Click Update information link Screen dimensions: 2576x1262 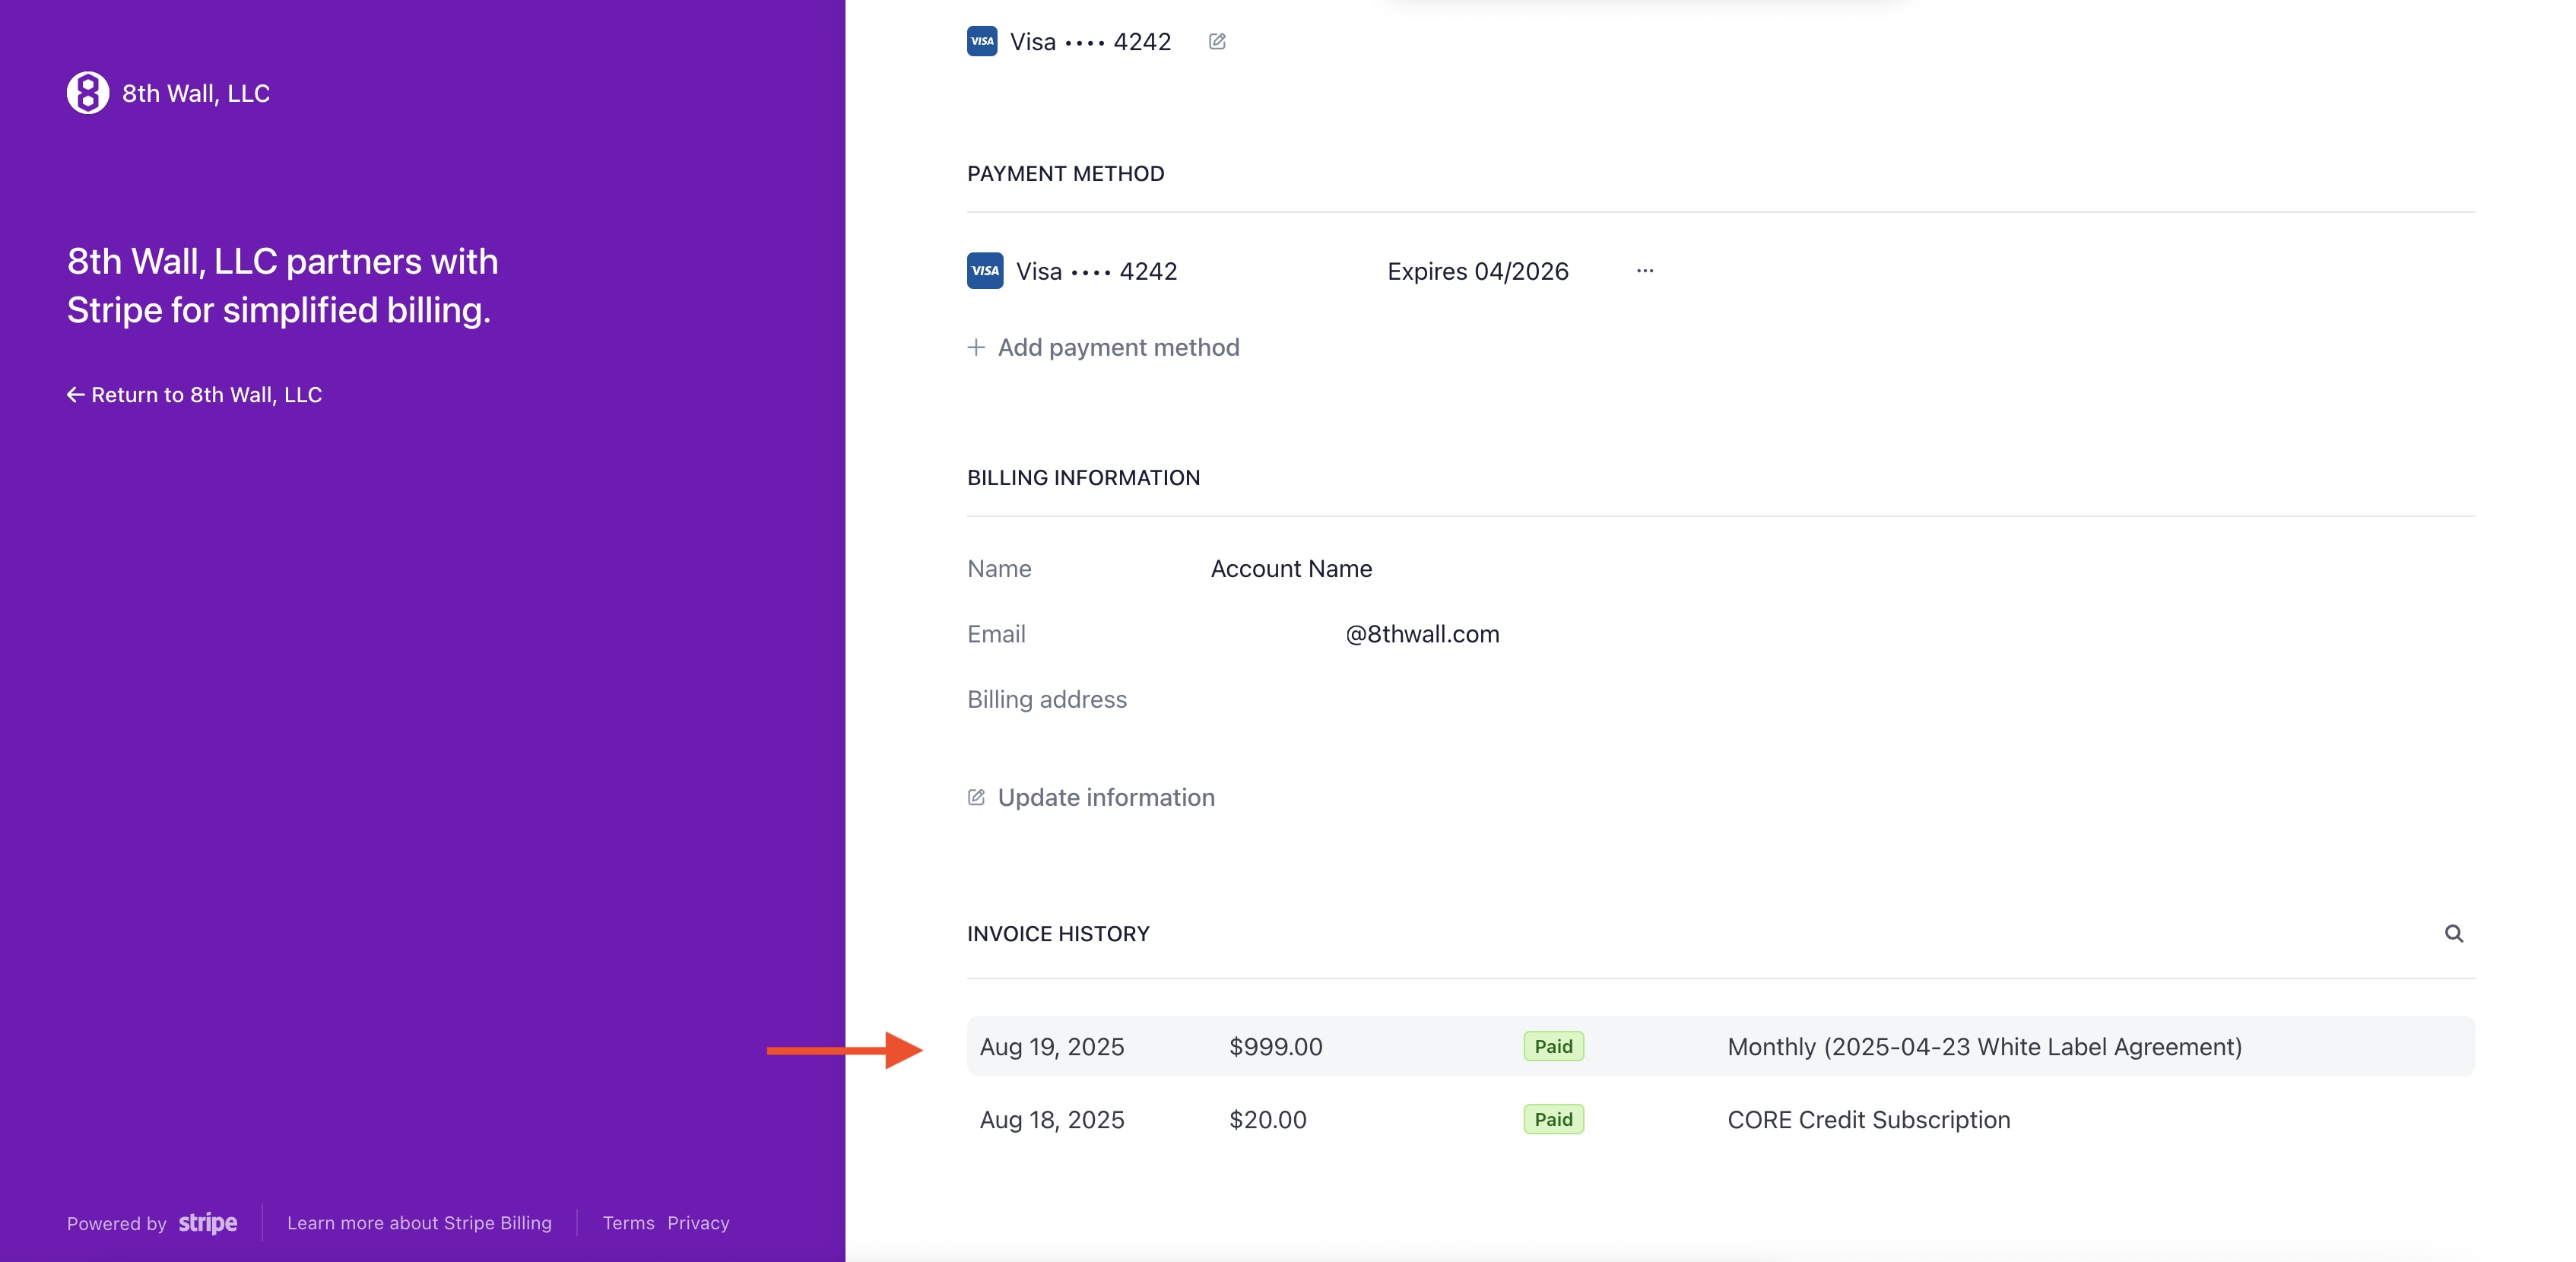click(1106, 797)
